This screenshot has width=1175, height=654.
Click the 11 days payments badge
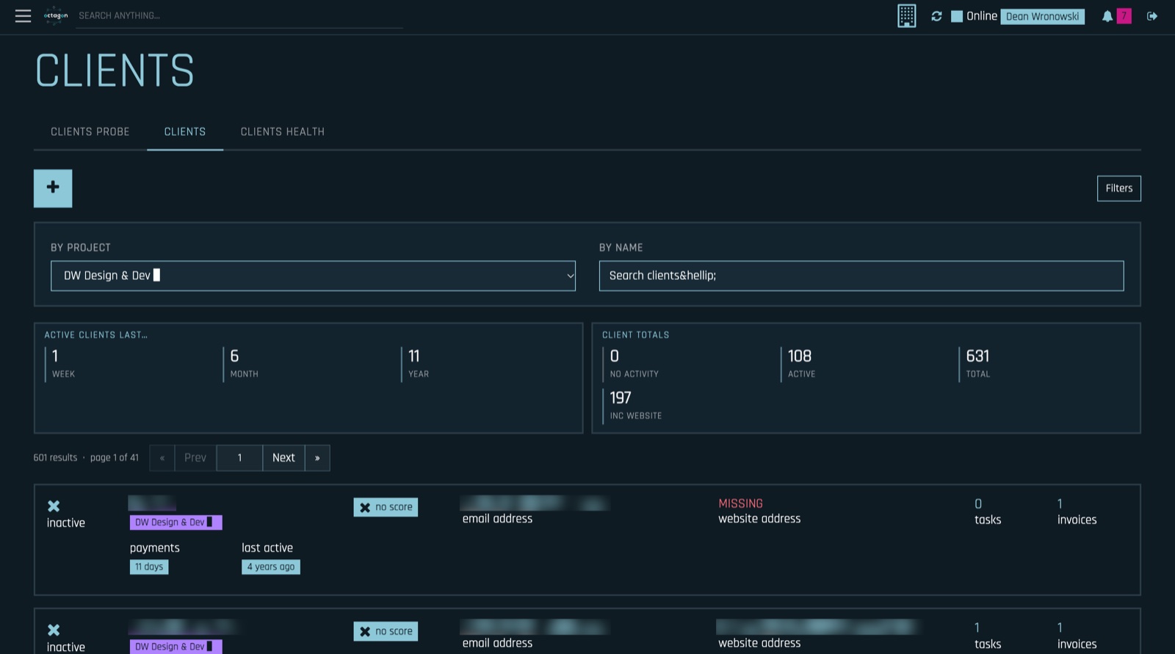coord(149,567)
